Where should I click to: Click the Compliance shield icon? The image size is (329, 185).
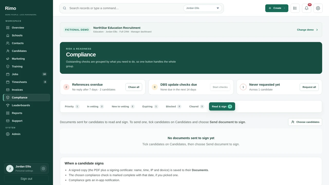click(x=8, y=97)
